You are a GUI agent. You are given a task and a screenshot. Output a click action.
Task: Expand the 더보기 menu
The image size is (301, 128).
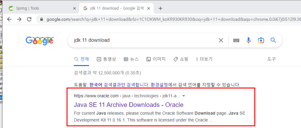coord(204,59)
